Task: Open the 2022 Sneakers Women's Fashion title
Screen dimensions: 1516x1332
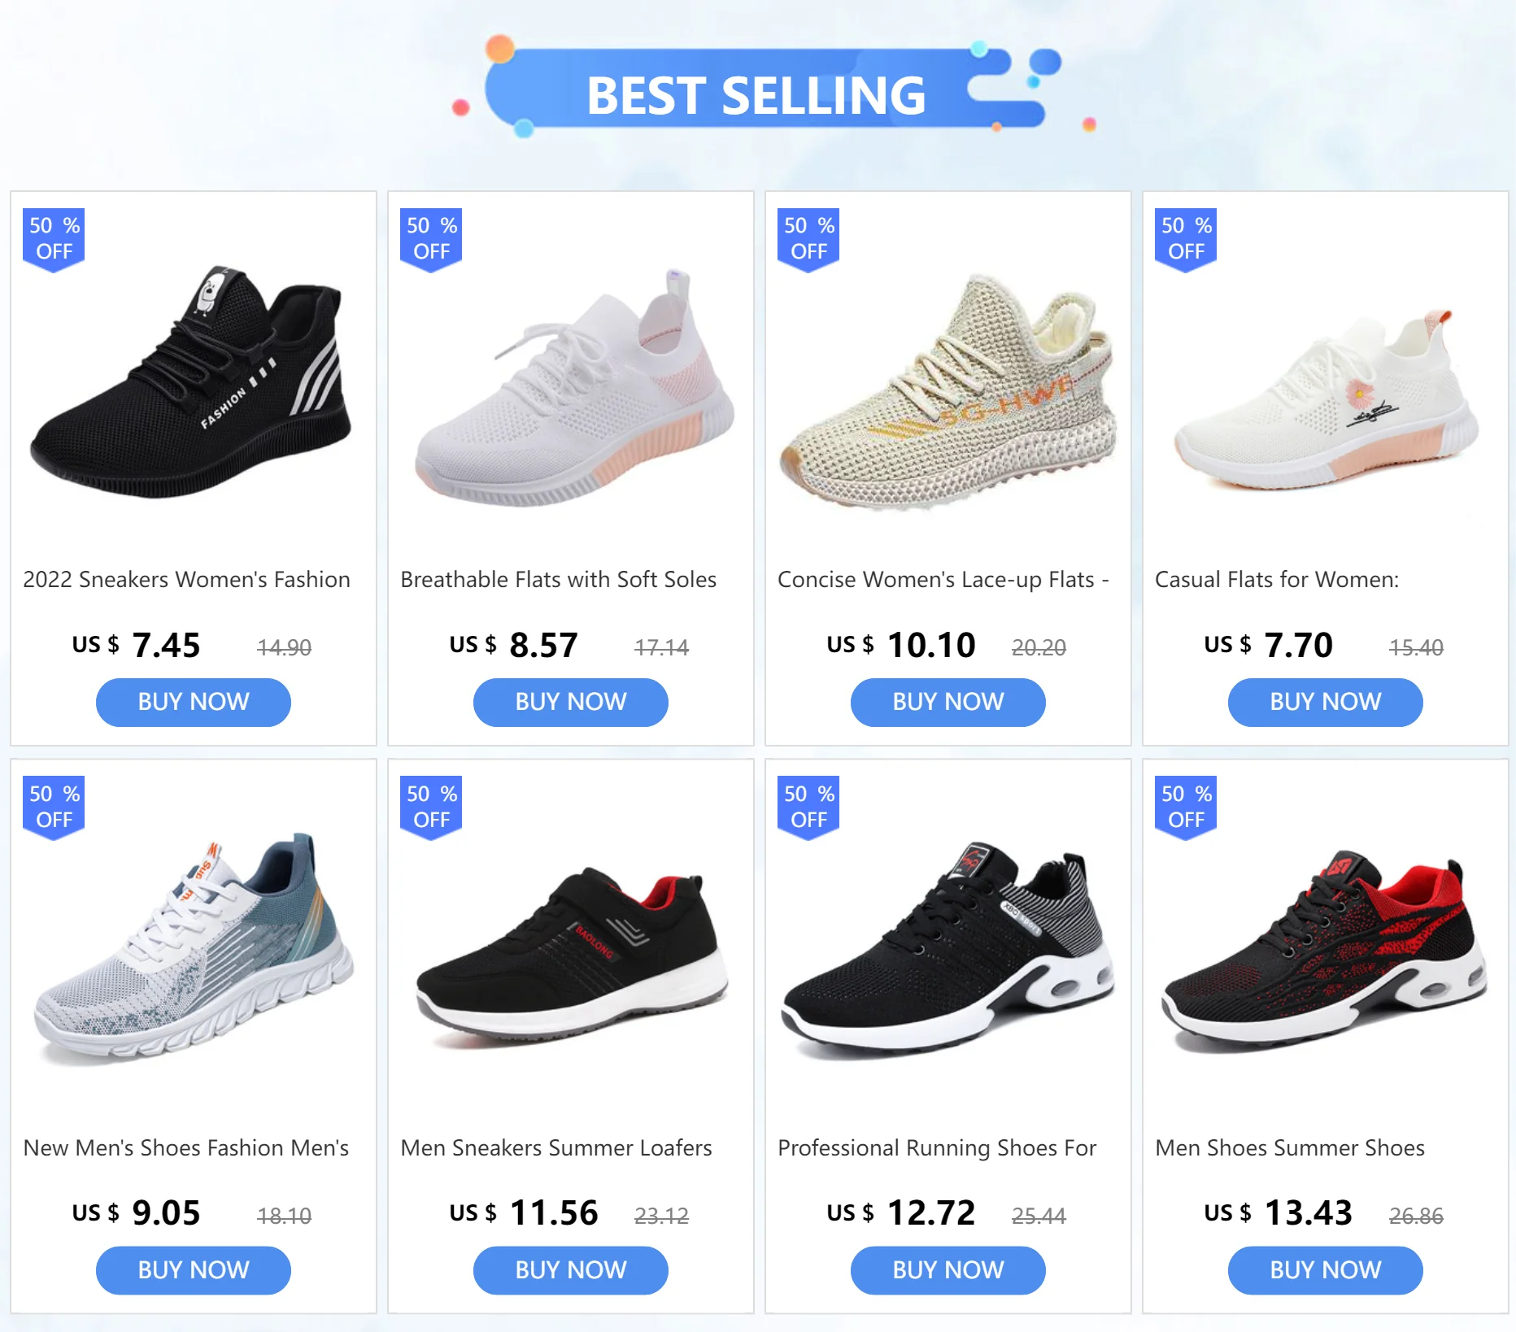Action: (x=187, y=580)
